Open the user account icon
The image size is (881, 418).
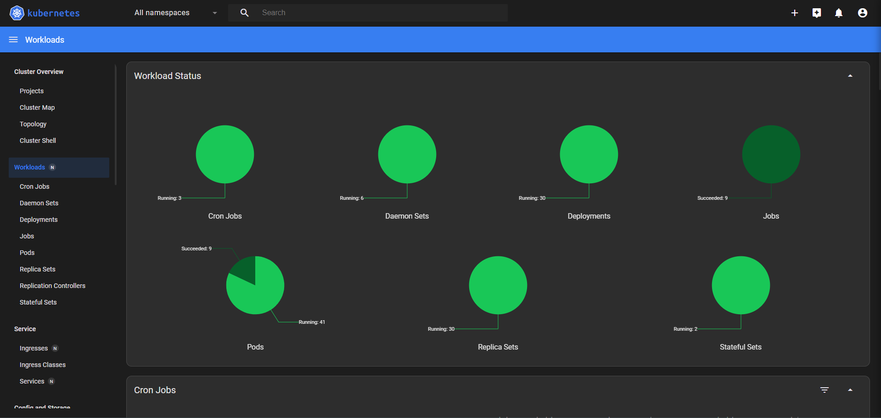point(863,13)
